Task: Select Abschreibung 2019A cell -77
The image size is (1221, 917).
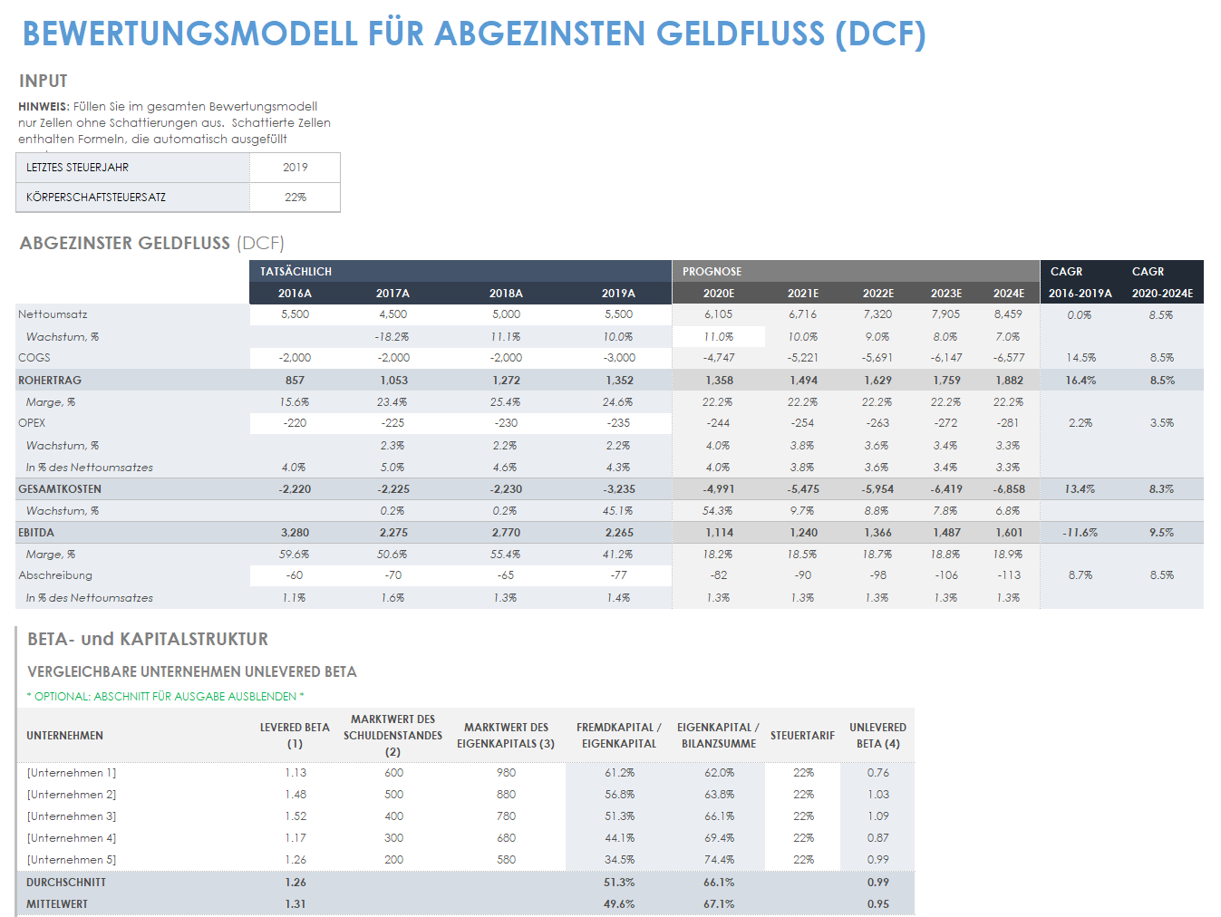Action: click(x=618, y=575)
